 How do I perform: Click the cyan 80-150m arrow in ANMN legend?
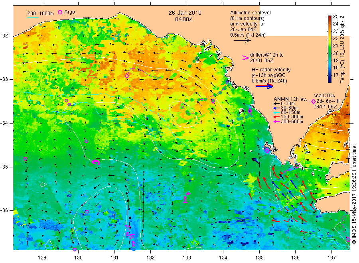(276, 112)
